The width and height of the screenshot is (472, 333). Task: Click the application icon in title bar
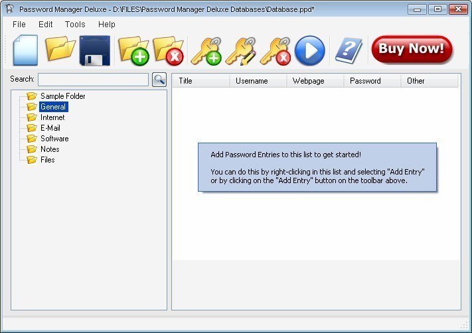pyautogui.click(x=10, y=9)
